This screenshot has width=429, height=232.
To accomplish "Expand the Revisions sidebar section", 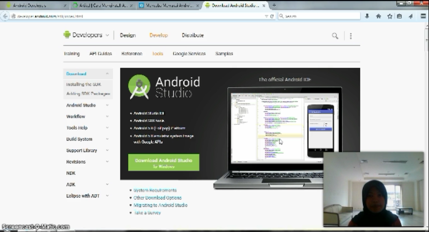I will pos(107,161).
